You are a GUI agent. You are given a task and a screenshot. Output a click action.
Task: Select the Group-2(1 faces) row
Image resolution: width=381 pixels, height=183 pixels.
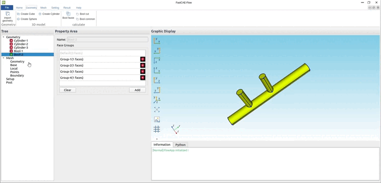point(100,66)
